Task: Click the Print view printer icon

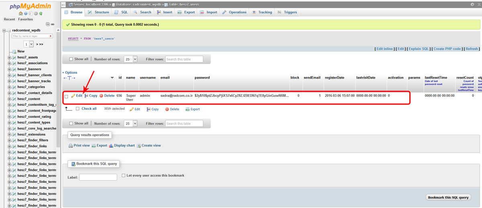Action: 71,146
